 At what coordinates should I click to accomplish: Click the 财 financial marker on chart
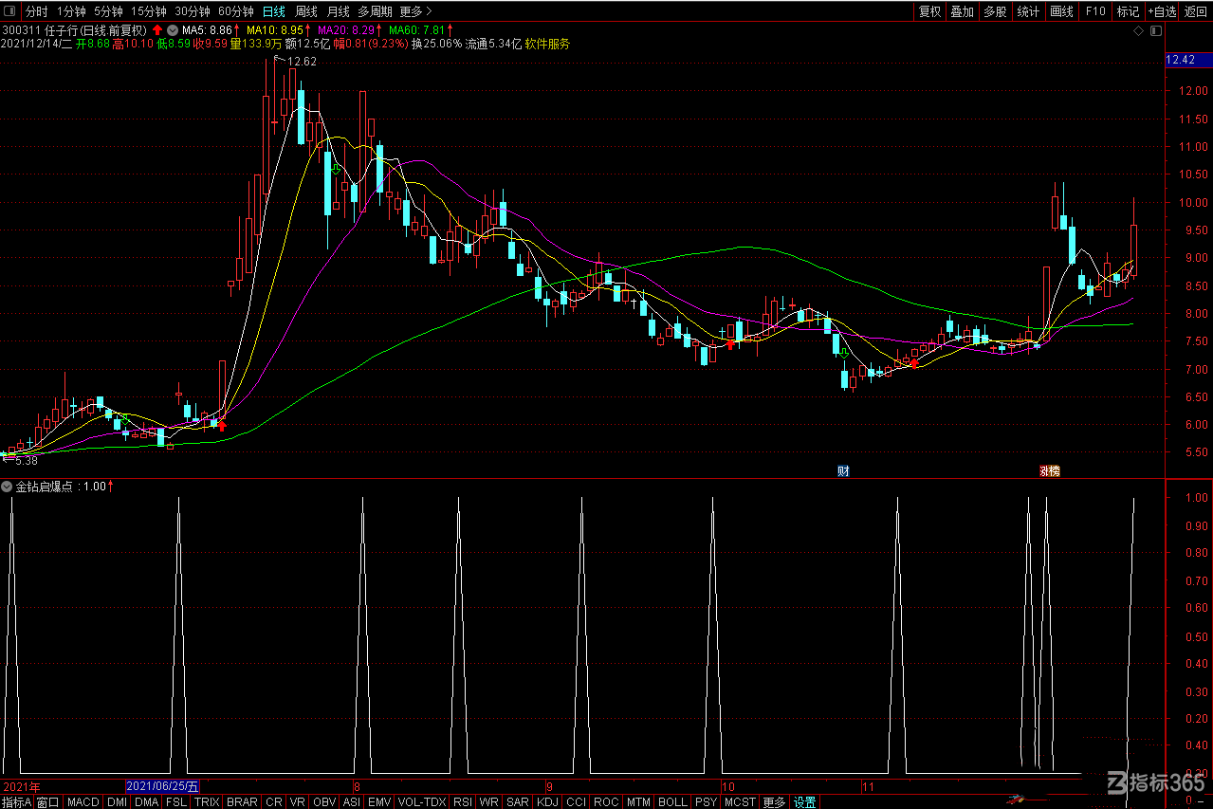842,471
